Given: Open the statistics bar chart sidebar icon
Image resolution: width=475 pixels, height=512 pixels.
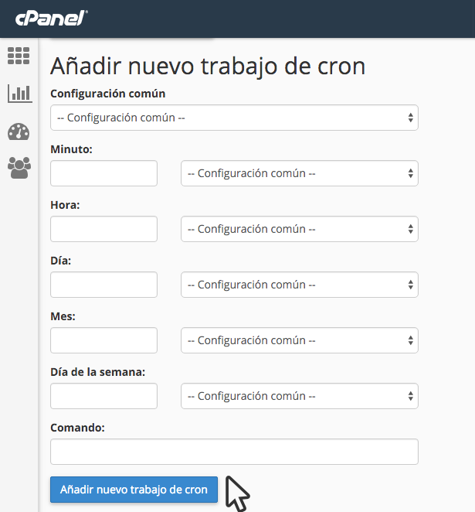Looking at the screenshot, I should coord(20,94).
